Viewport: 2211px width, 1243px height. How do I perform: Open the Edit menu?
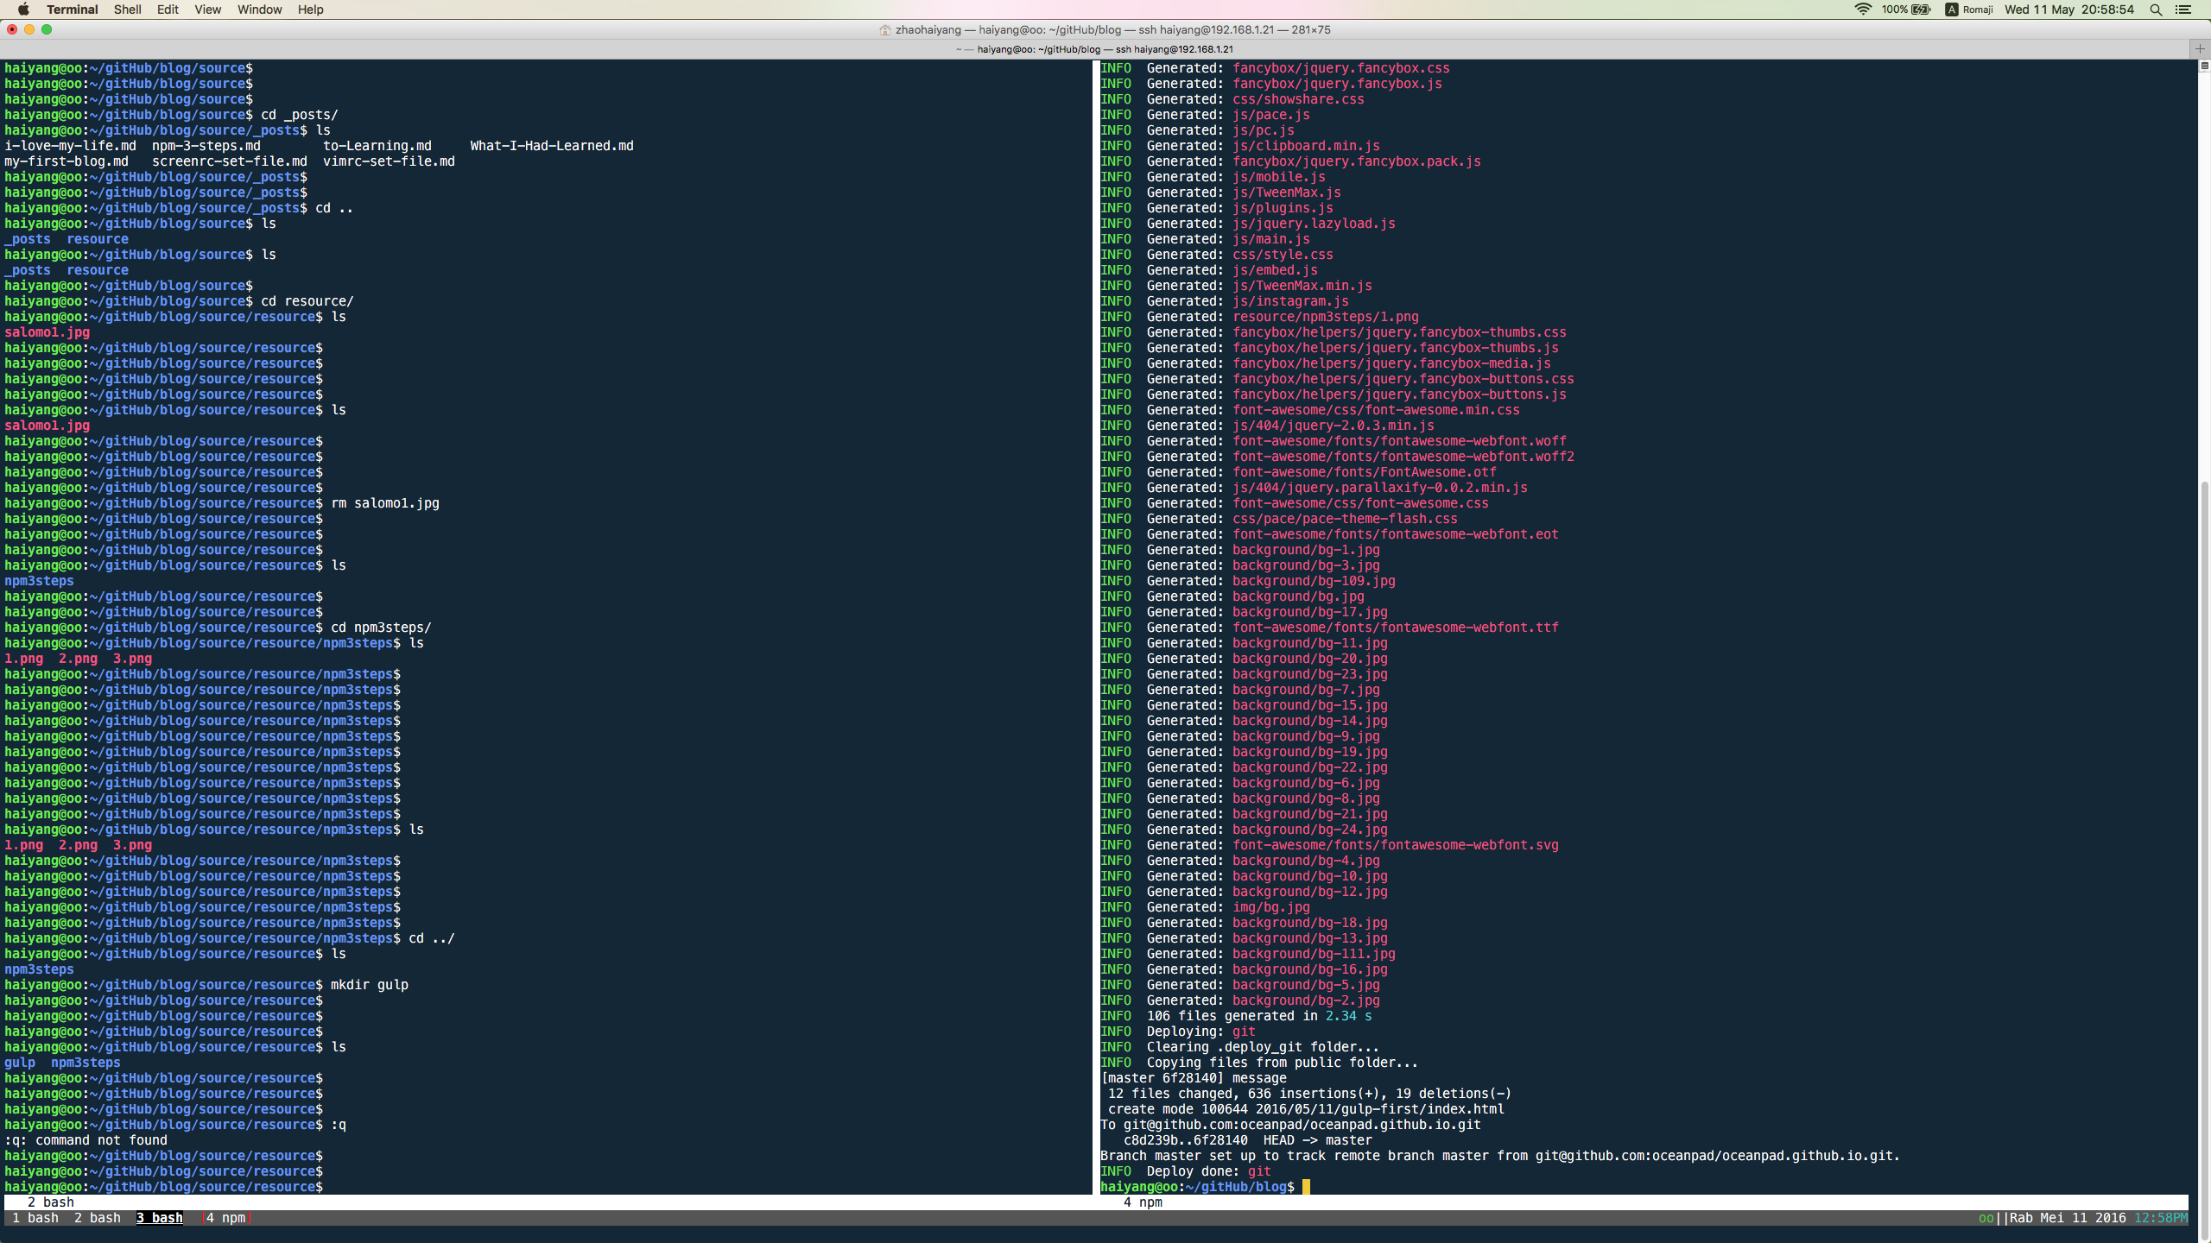point(168,9)
